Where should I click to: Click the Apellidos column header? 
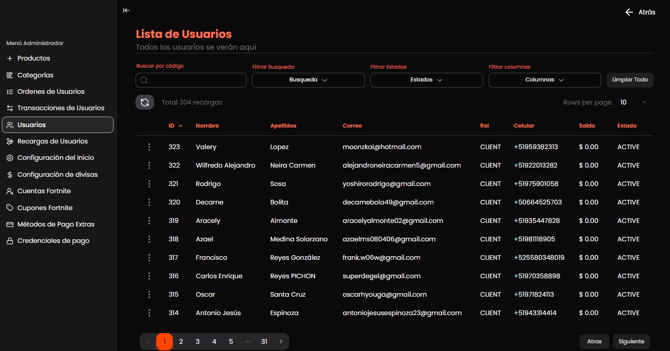click(x=283, y=126)
